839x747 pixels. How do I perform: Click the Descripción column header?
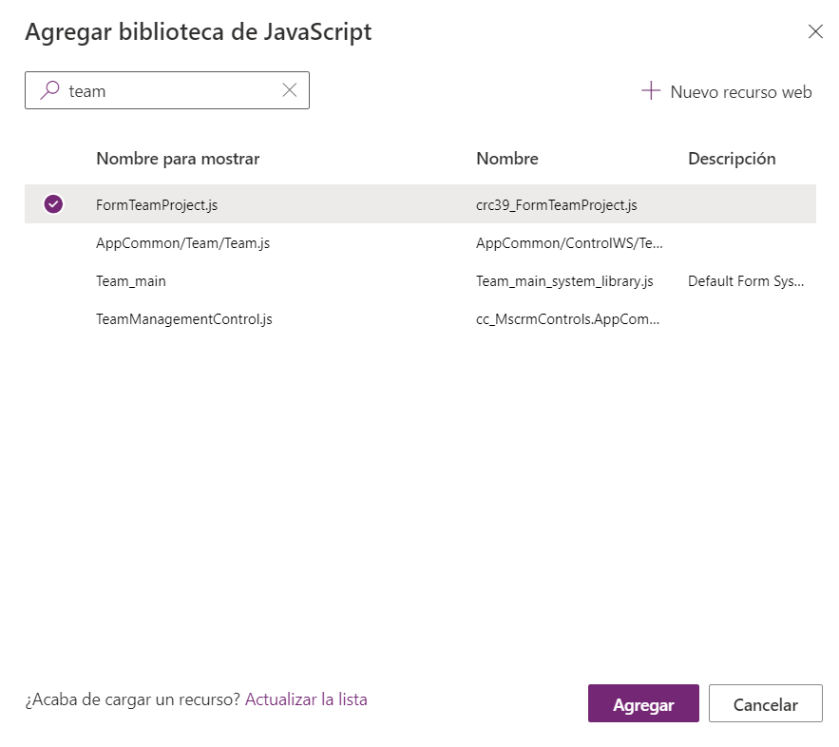click(x=732, y=159)
